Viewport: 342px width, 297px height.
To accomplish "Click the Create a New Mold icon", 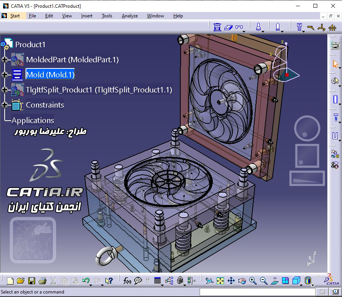I will click(217, 27).
